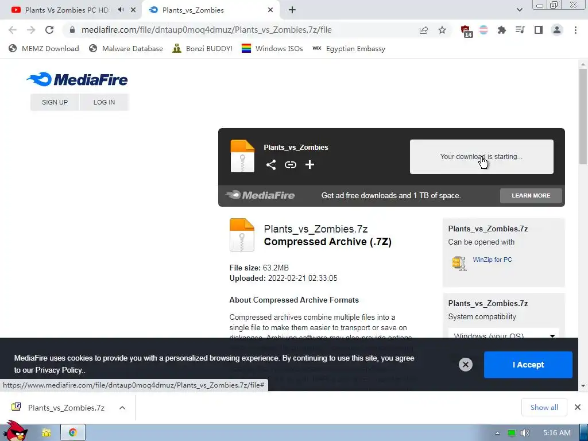
Task: Click the plus icon to save file
Action: coord(310,165)
